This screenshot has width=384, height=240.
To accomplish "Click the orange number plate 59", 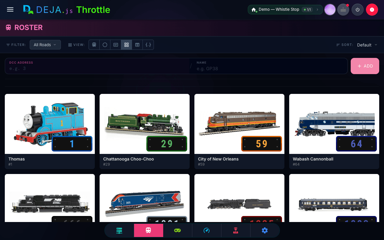I will coord(262,144).
